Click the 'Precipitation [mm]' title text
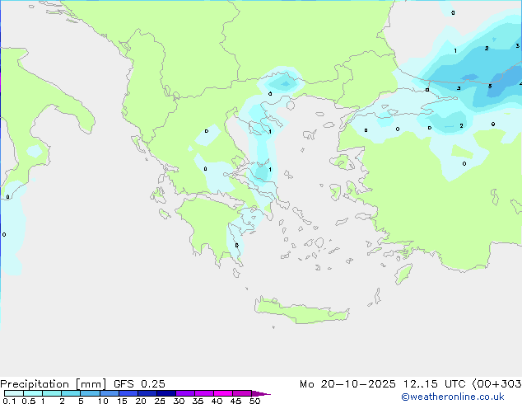The width and height of the screenshot is (522, 404). [53, 384]
